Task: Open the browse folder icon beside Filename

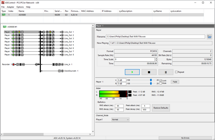Action: click(209, 37)
